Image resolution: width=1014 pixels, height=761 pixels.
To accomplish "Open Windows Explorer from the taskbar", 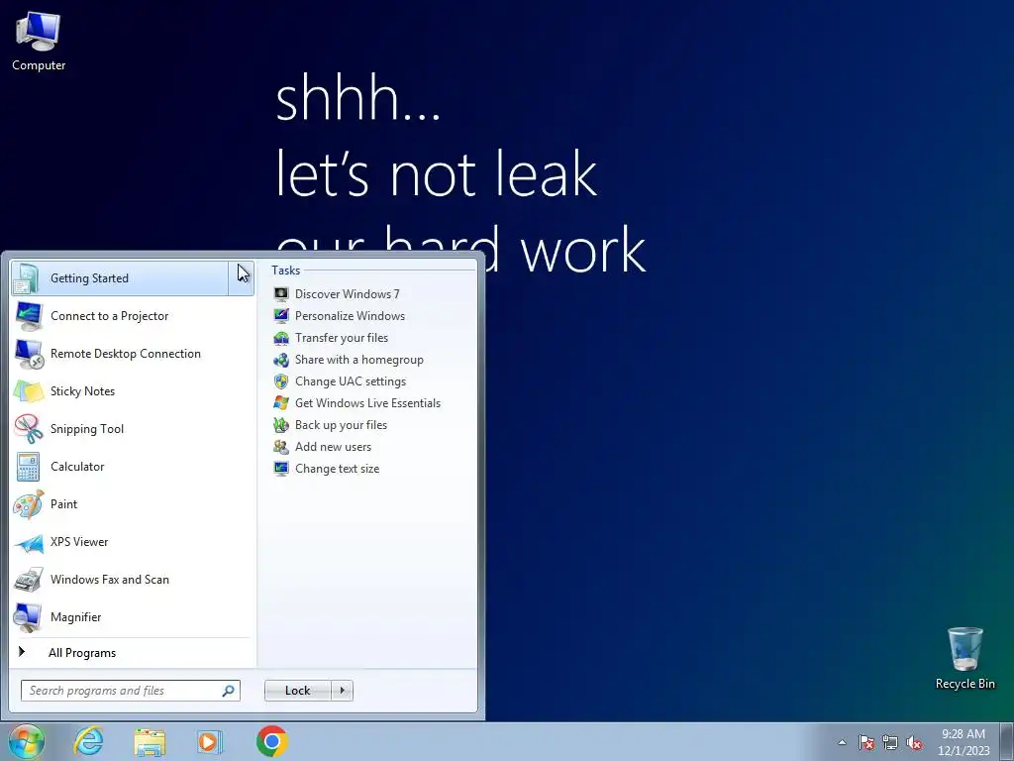I will click(150, 742).
